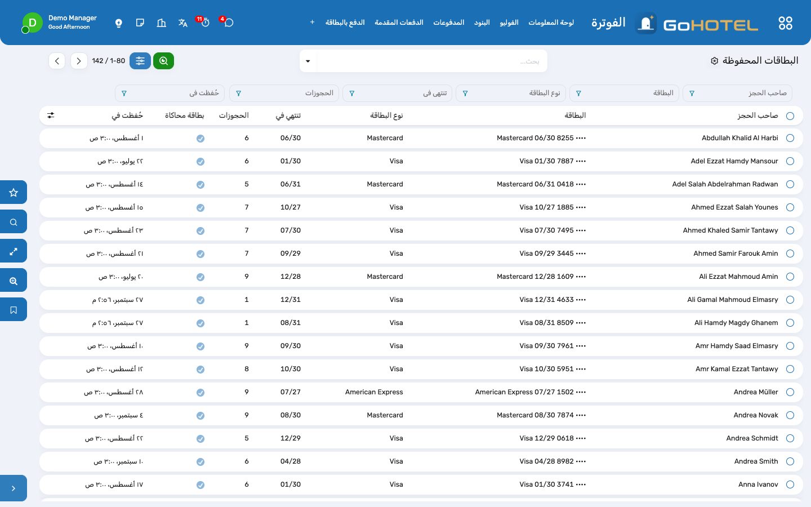Open the search box dropdown caret
The width and height of the screenshot is (811, 507).
pyautogui.click(x=308, y=61)
